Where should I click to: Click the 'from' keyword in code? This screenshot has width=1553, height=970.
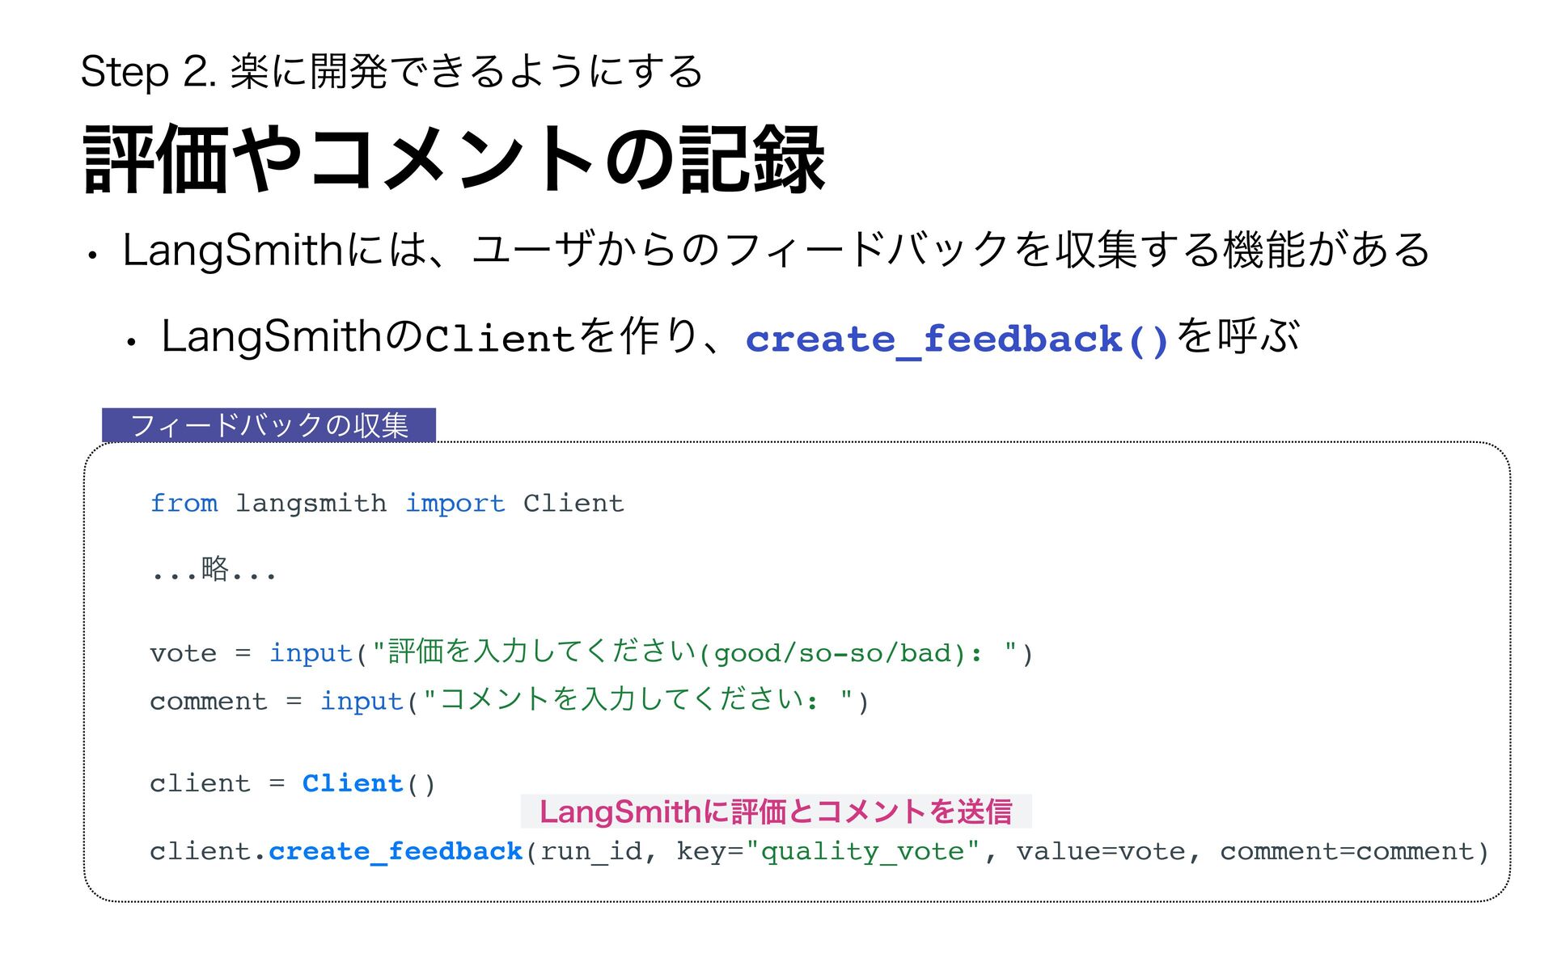click(x=184, y=504)
